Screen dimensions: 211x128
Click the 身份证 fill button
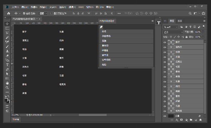[x=126, y=46]
